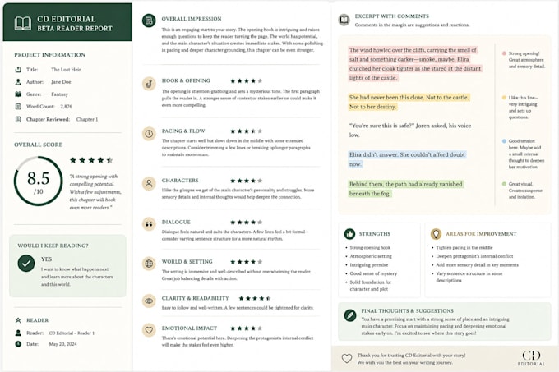Click the 8.5 overall score circle
Image resolution: width=559 pixels, height=372 pixels.
38,181
